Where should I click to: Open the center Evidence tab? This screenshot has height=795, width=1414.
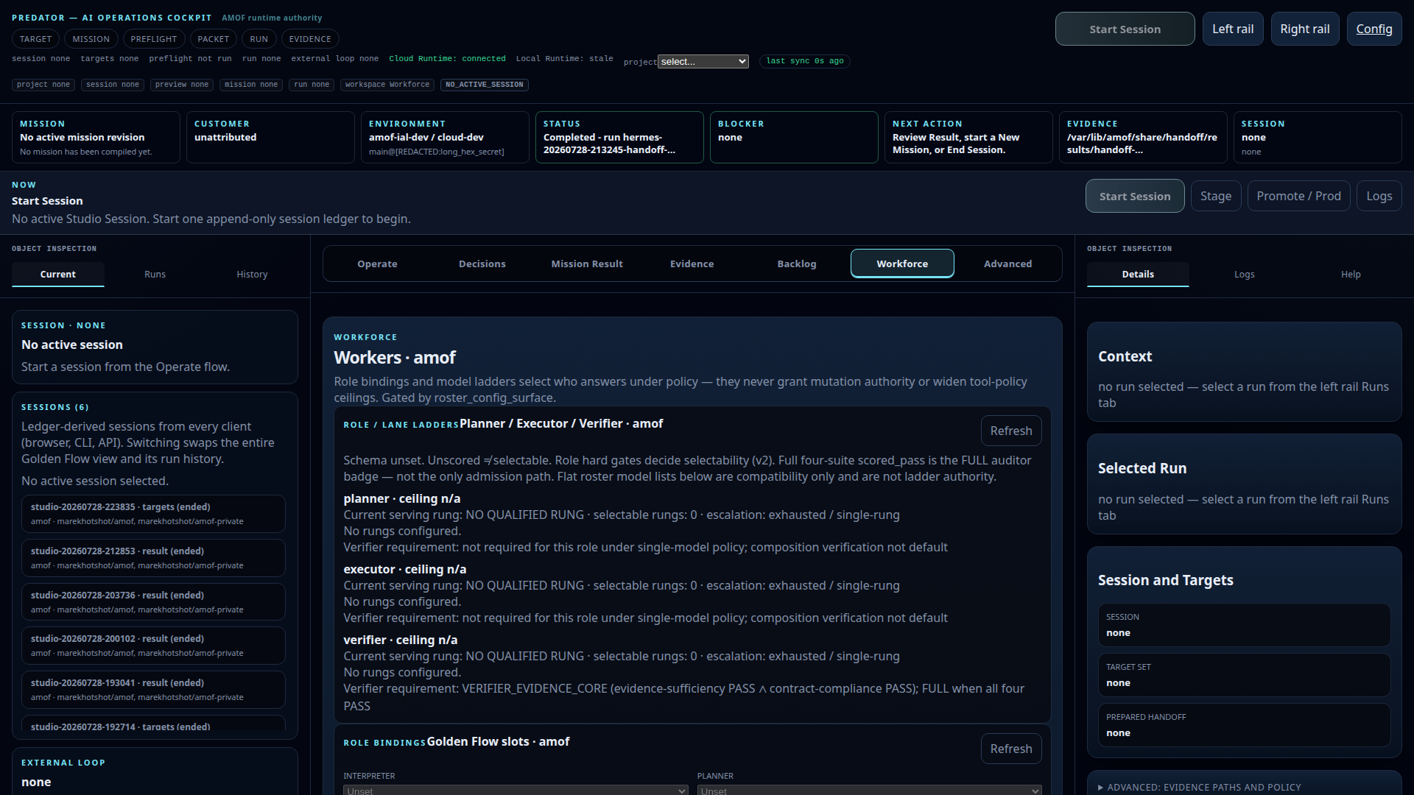coord(692,264)
